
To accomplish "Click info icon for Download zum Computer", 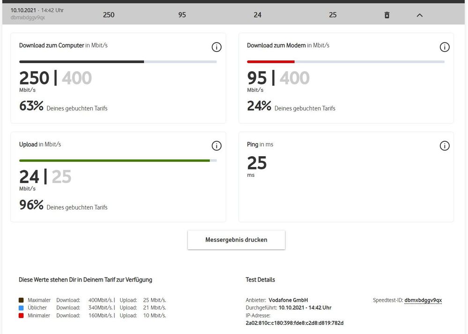I will click(216, 47).
